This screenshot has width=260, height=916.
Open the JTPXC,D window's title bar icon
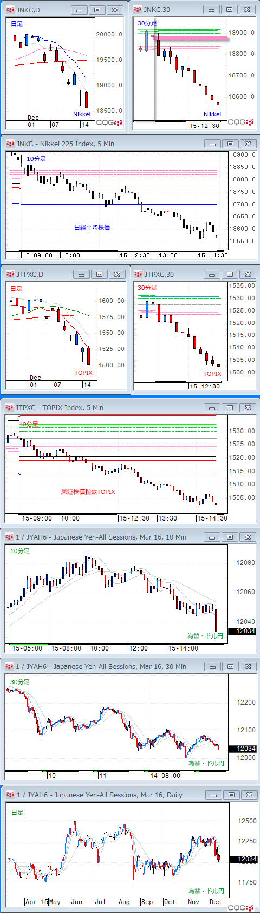click(10, 274)
